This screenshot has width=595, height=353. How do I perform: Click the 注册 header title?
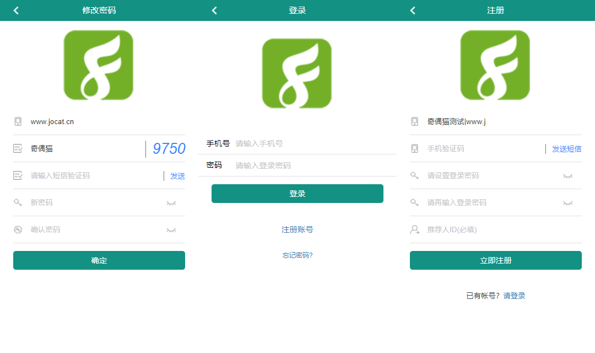coord(496,10)
